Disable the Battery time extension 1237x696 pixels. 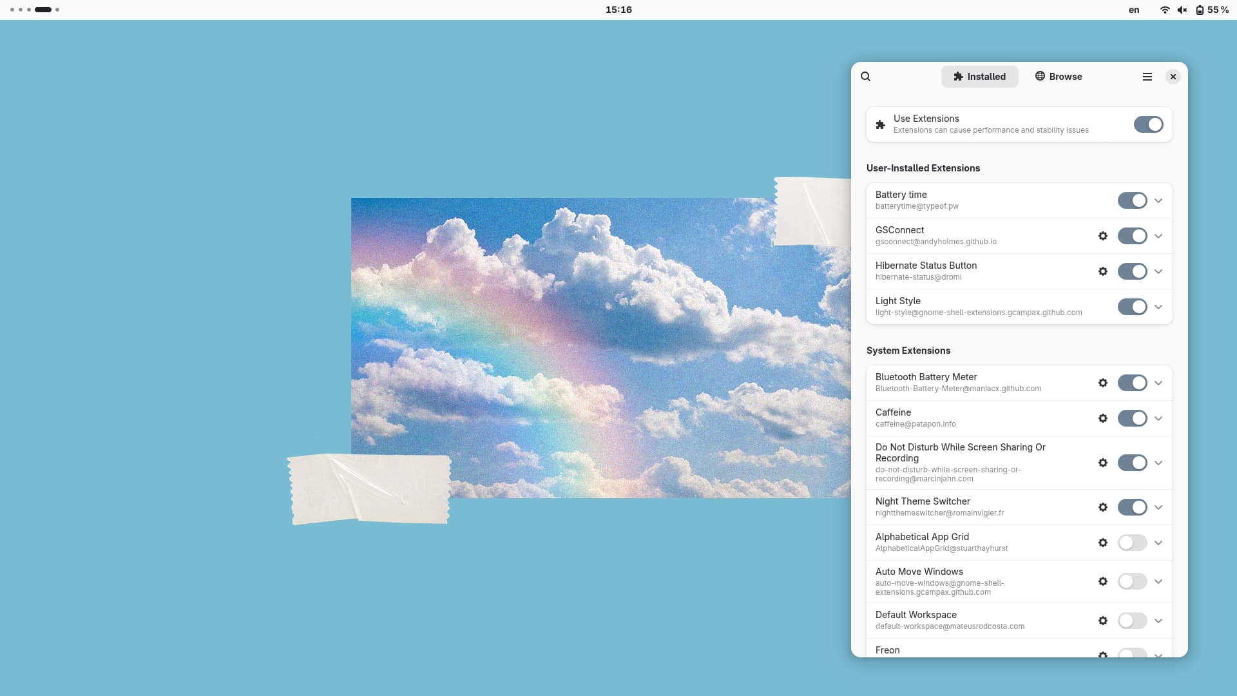(1132, 200)
